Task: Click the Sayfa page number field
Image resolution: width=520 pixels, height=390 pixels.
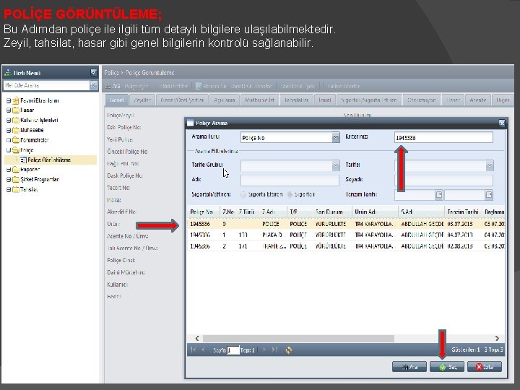Action: tap(233, 350)
